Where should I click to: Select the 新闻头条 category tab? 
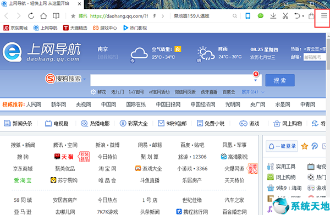tap(18, 123)
